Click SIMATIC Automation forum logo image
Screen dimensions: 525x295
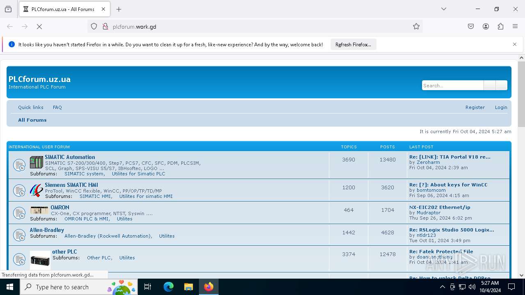pyautogui.click(x=37, y=162)
